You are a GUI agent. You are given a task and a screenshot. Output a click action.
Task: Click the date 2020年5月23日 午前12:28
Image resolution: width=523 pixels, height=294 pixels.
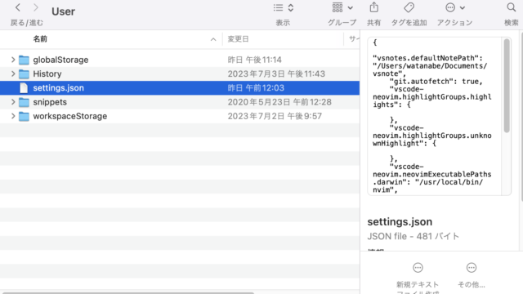click(x=279, y=102)
